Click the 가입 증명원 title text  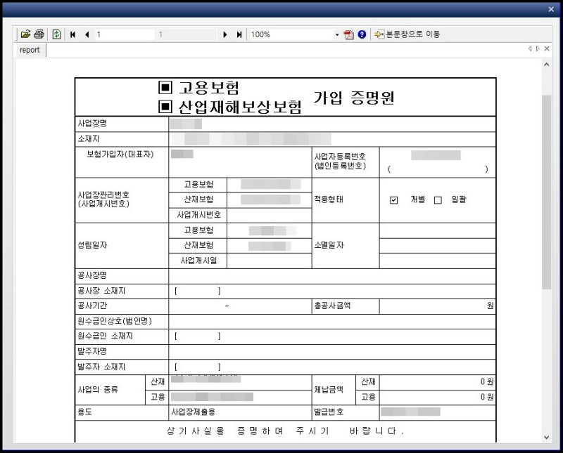(354, 98)
